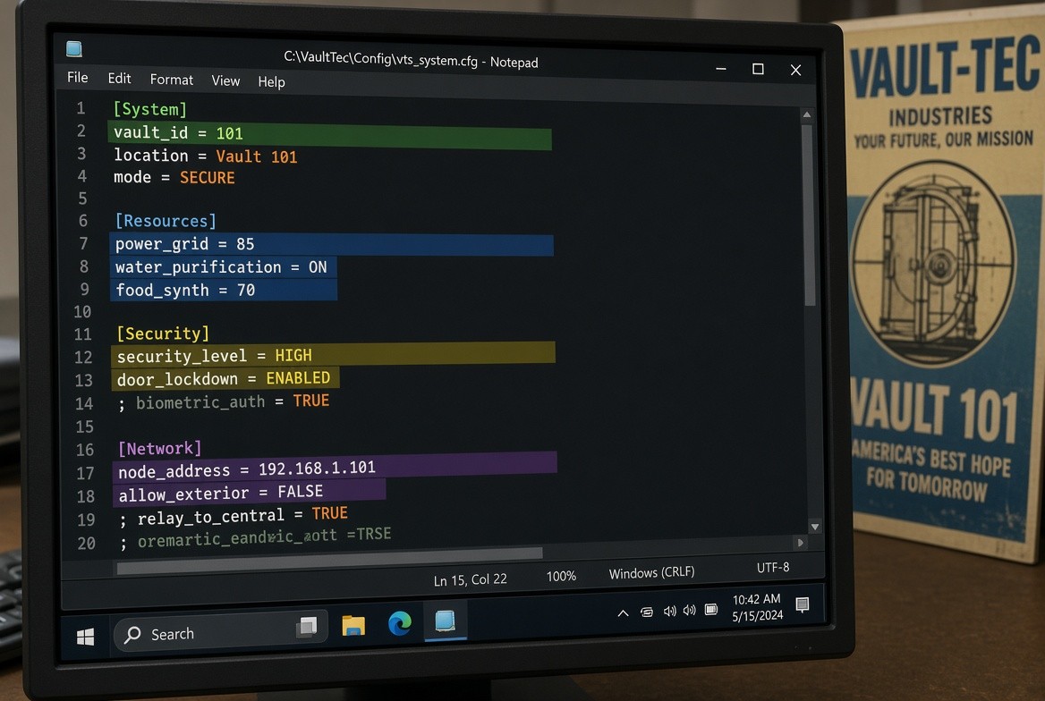The width and height of the screenshot is (1045, 701).
Task: Open File Explorer from the taskbar
Action: (x=353, y=625)
